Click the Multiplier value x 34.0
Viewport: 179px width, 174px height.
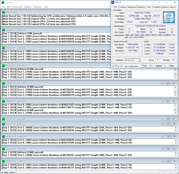(133, 47)
